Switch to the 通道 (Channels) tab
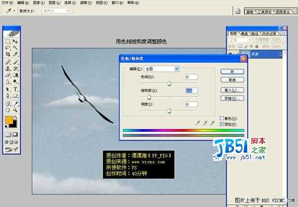Viewport: 298px width, 207px height. point(244,34)
